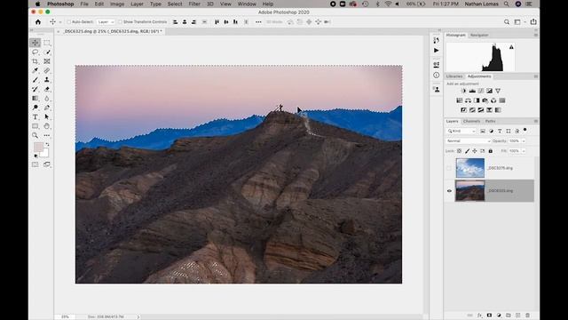Add an Exposure adjustment
This screenshot has width=568, height=320.
pyautogui.click(x=489, y=91)
